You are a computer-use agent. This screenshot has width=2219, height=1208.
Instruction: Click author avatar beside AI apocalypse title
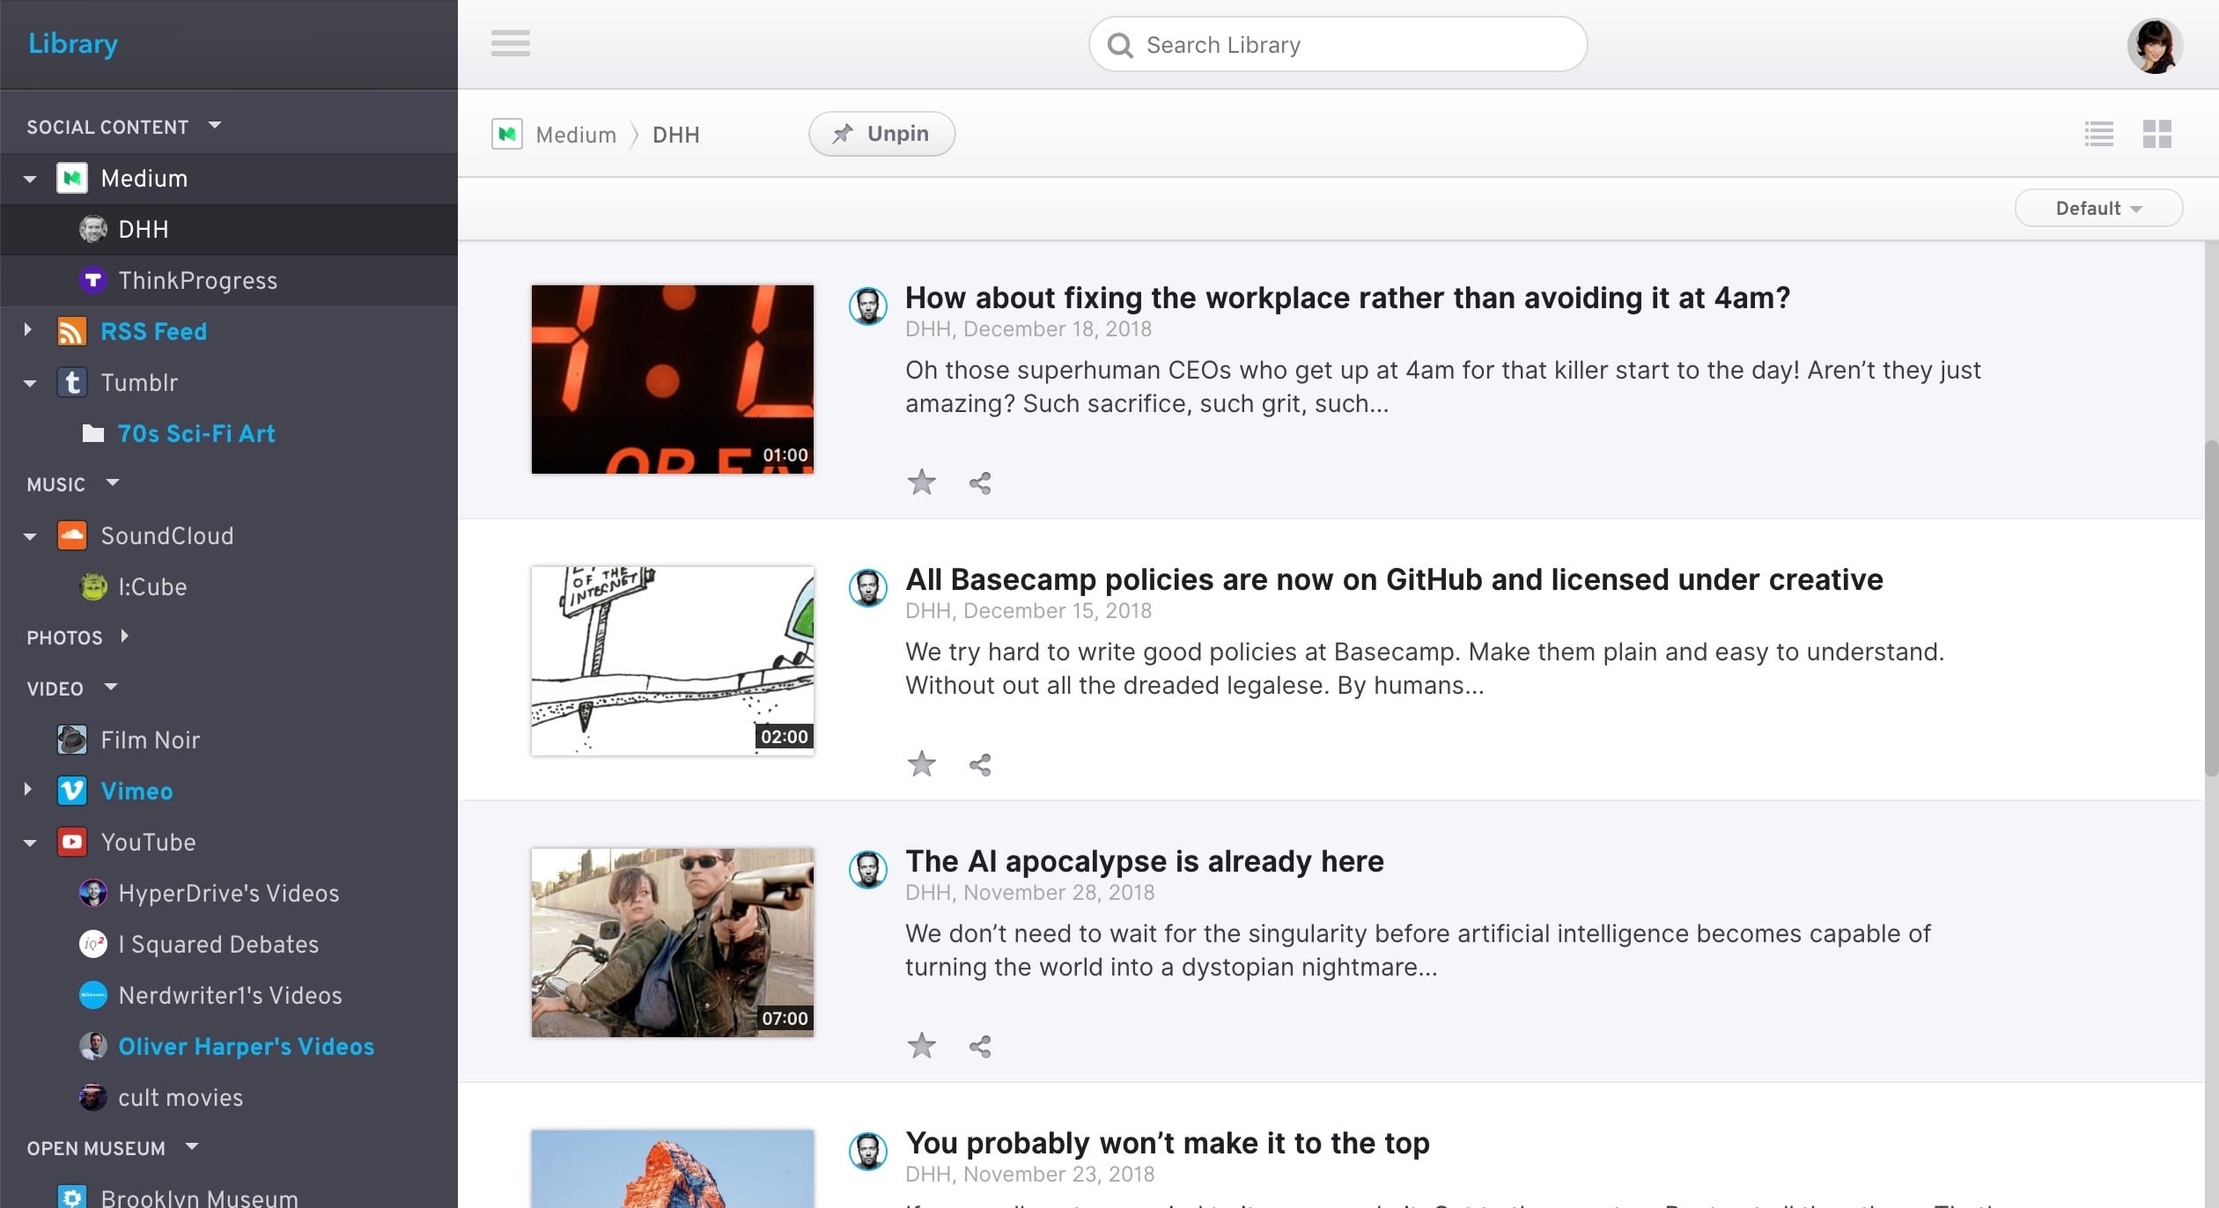tap(868, 870)
